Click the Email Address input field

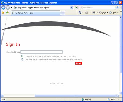[x=41, y=52]
